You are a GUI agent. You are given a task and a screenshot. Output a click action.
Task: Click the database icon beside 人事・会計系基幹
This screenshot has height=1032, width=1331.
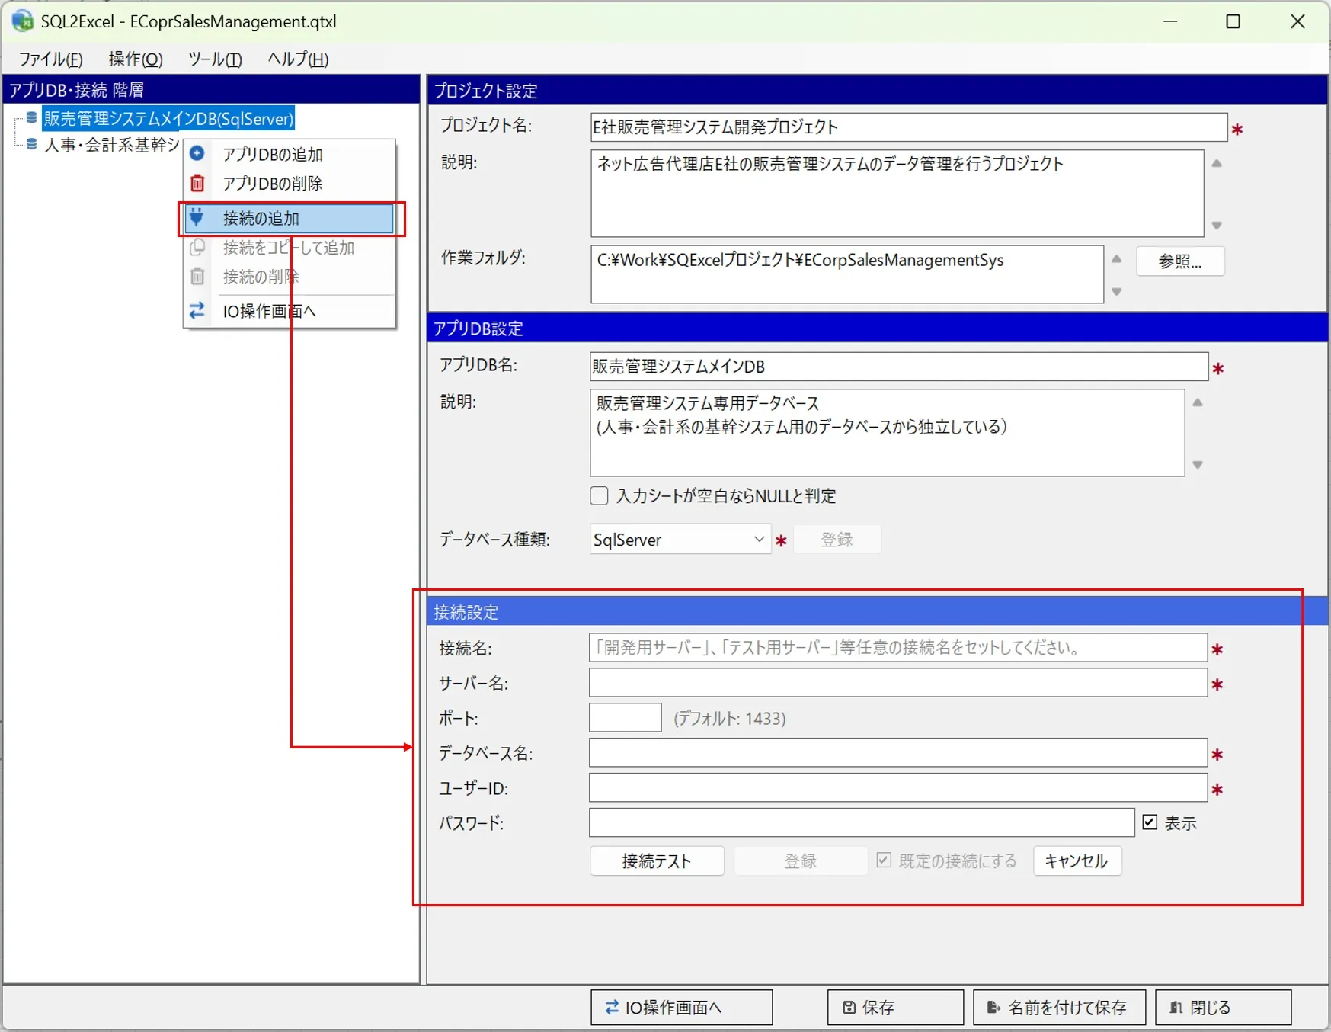tap(31, 144)
